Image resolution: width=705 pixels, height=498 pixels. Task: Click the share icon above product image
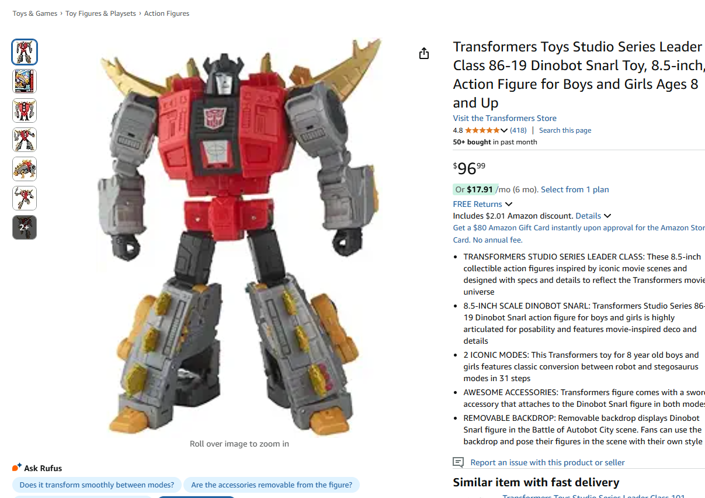(x=424, y=53)
